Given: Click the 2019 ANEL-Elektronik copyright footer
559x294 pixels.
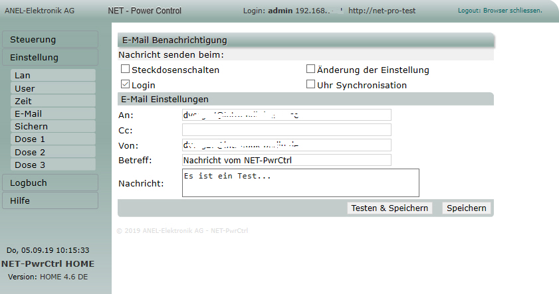Looking at the screenshot, I should (x=182, y=231).
